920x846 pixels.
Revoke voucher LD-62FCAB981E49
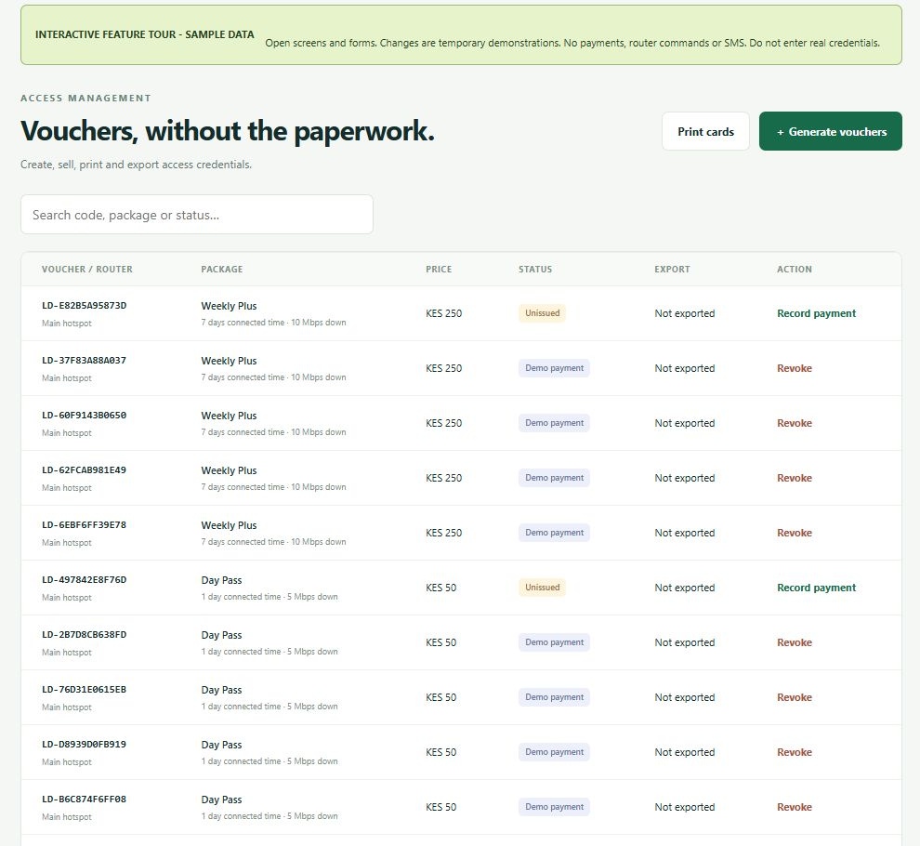(x=795, y=478)
